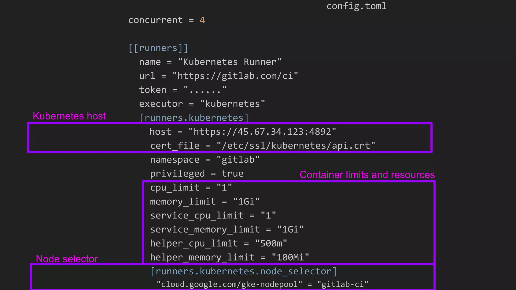Click the url = "https://gitlab.com/ci" line

[219, 76]
